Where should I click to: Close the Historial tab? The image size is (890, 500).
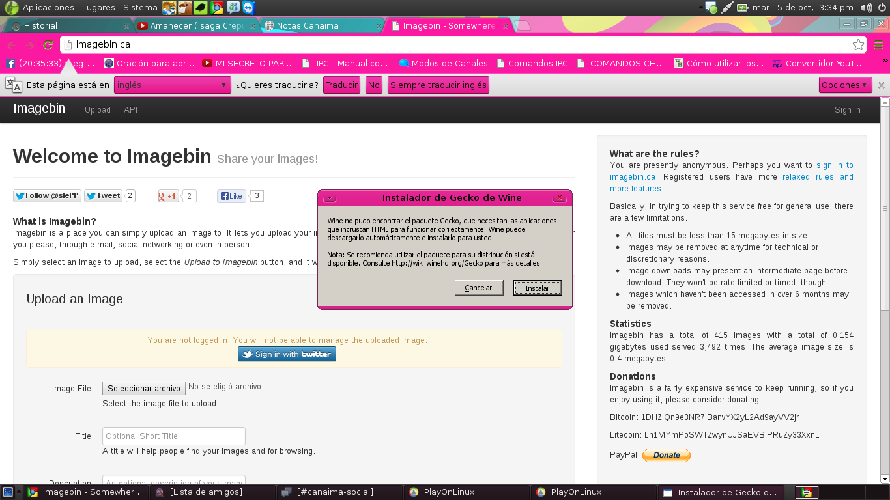pyautogui.click(x=126, y=26)
